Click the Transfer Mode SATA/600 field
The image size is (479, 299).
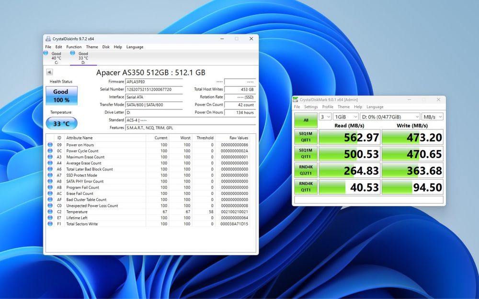[154, 105]
